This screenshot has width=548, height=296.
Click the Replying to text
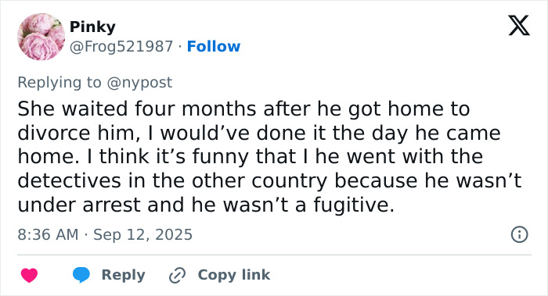pyautogui.click(x=59, y=83)
